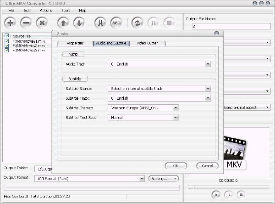Click the 00:00:00.0 preview time
Viewport: 275px width, 204px height.
(x=228, y=181)
